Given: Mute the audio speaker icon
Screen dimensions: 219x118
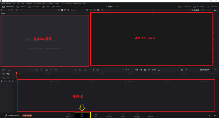Looking at the screenshot, I should [x=215, y=10].
